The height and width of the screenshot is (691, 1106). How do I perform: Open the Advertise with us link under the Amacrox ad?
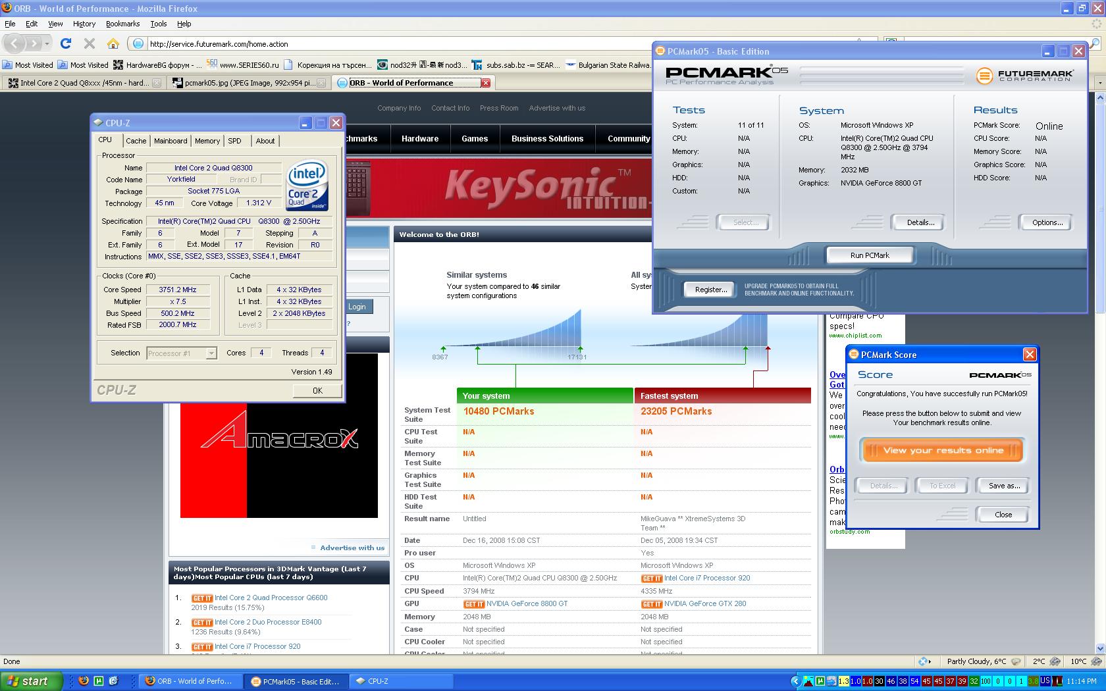(x=352, y=548)
